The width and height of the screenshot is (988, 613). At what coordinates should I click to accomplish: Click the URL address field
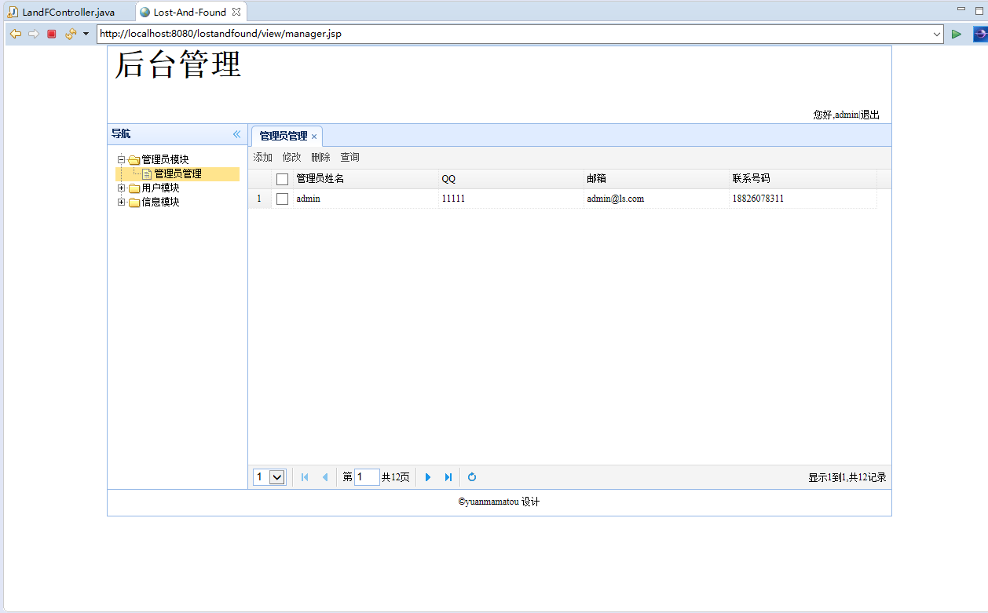(x=514, y=34)
